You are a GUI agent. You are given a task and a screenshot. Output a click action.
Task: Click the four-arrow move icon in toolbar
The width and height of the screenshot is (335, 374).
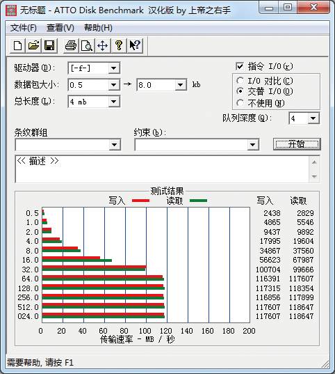[x=103, y=45]
